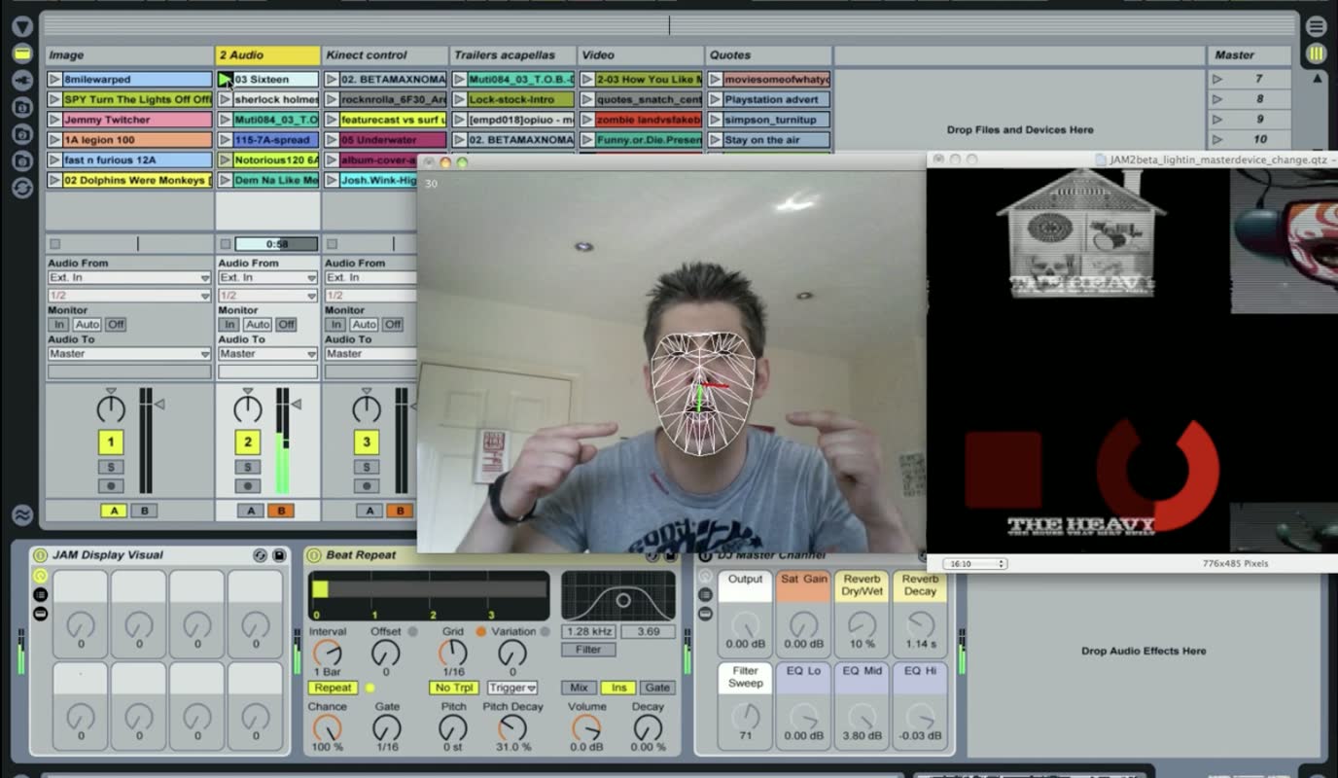The width and height of the screenshot is (1338, 778).
Task: Solo track 1
Action: (x=110, y=468)
